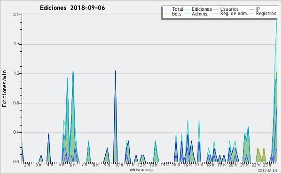Click the '20 h' x-axis label

233,165
